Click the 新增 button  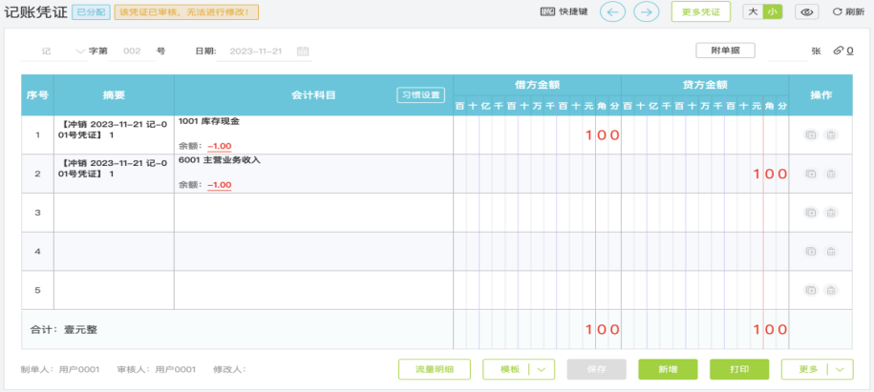point(668,370)
